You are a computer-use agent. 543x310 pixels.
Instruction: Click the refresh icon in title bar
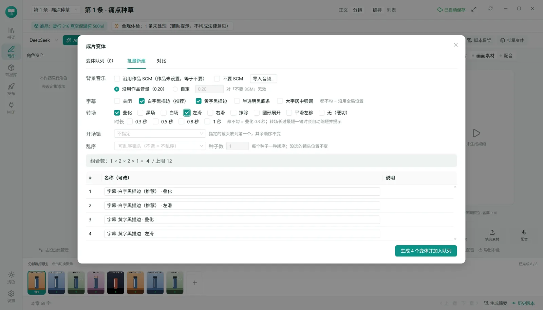click(x=490, y=8)
